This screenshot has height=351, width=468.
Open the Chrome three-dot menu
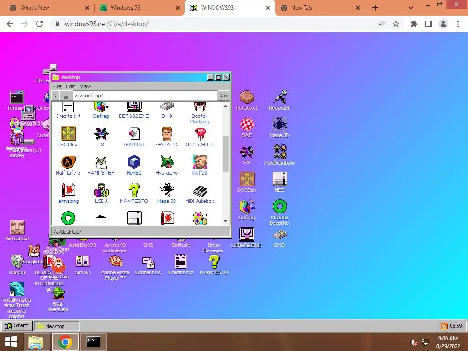tap(458, 24)
